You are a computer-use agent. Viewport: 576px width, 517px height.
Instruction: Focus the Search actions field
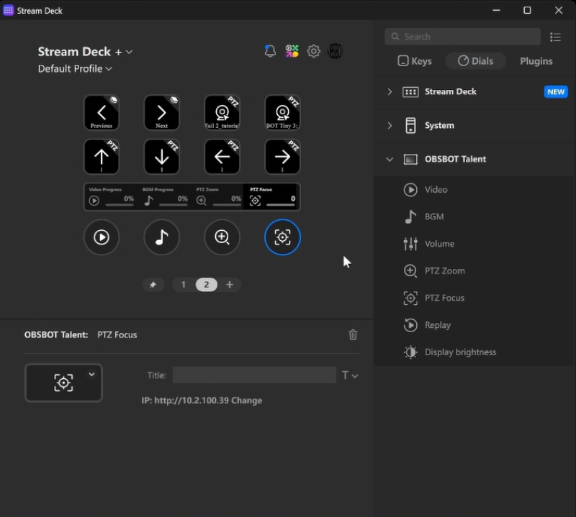tap(462, 37)
